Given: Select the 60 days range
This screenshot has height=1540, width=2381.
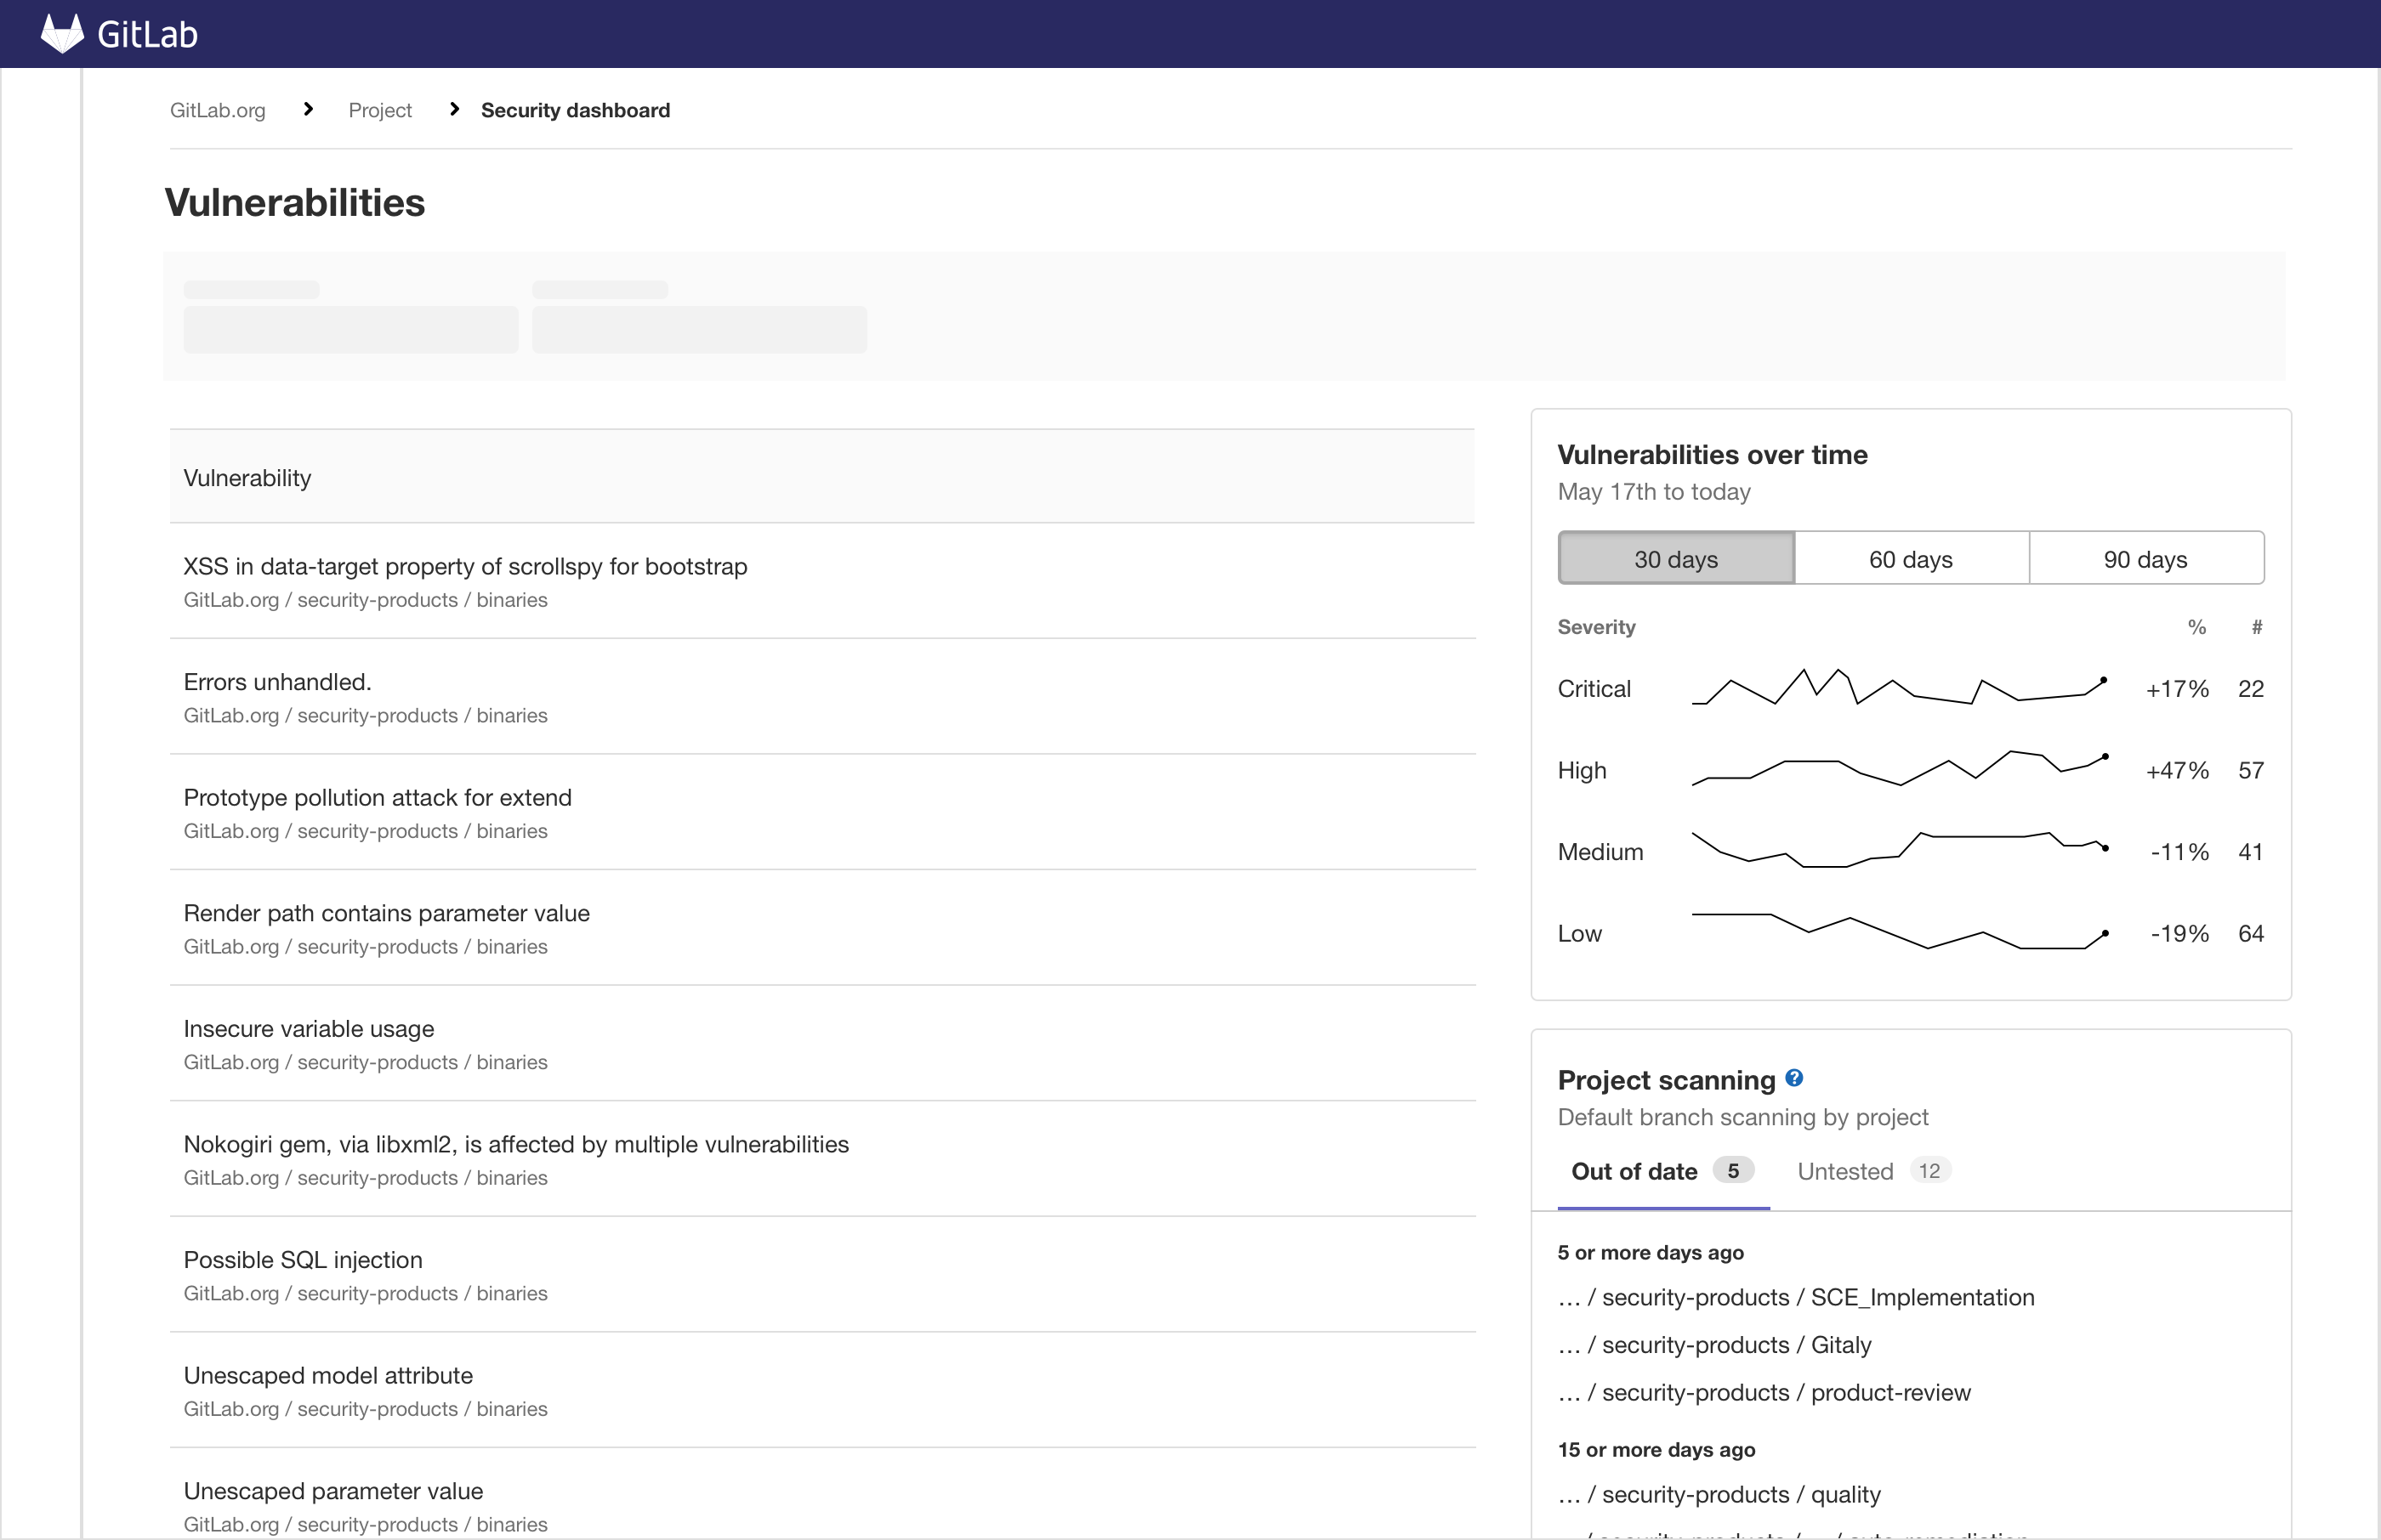Looking at the screenshot, I should (1912, 558).
